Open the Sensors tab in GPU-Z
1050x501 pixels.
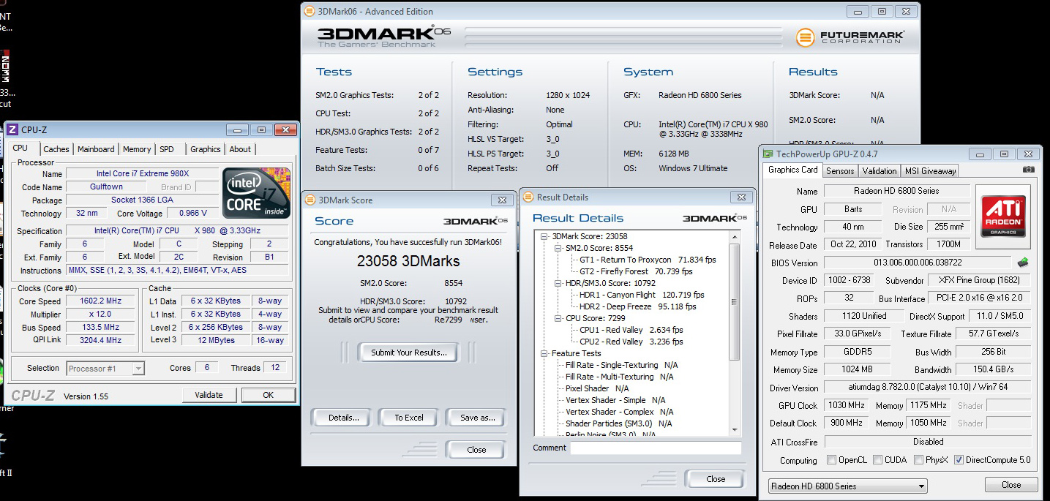839,170
